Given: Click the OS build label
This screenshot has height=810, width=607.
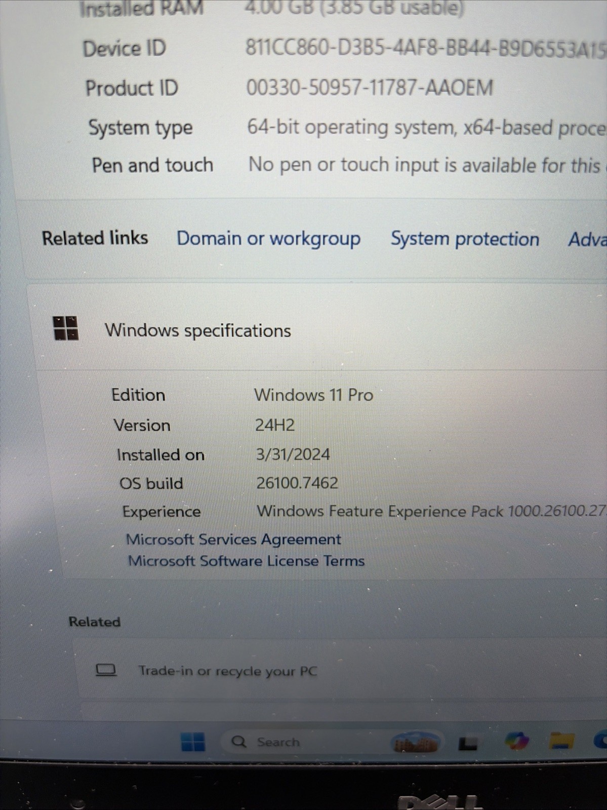Looking at the screenshot, I should pyautogui.click(x=151, y=483).
